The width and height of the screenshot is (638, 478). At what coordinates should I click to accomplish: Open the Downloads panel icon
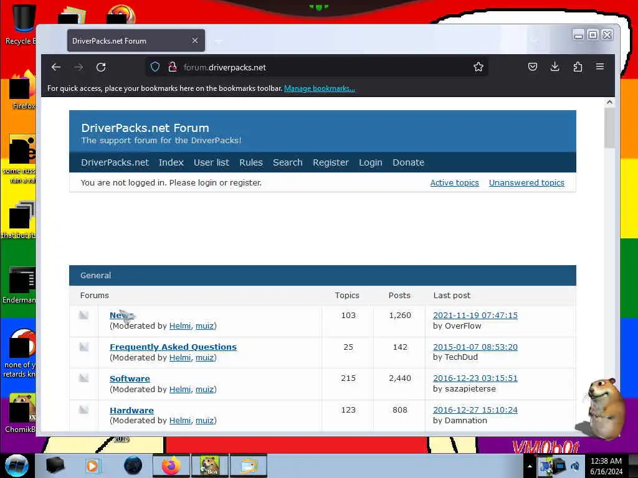coord(555,67)
